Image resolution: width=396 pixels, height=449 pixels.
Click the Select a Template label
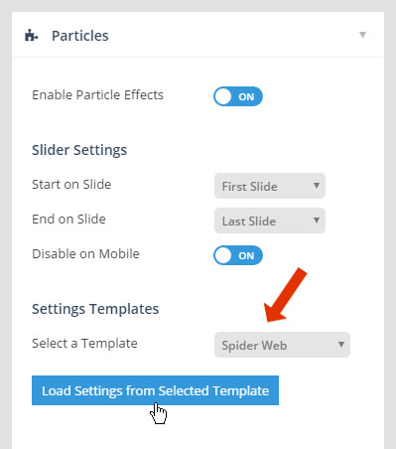point(84,344)
